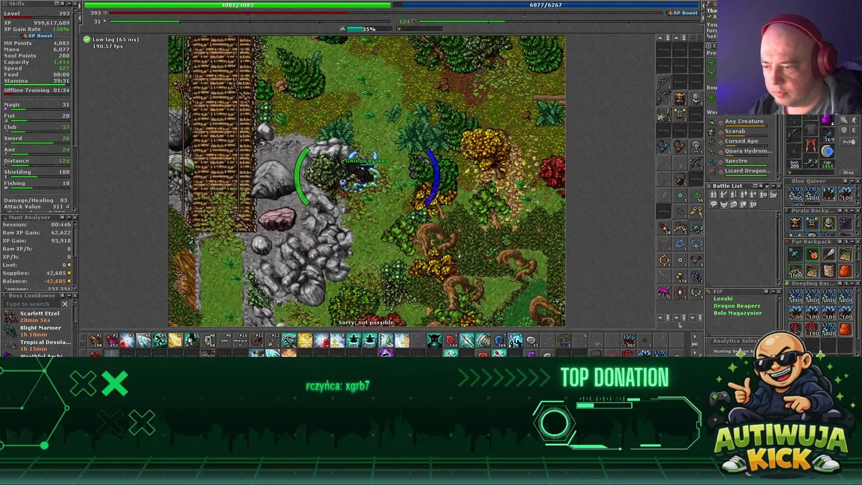Click the left arrow of the action bar
This screenshot has width=862, height=485.
[x=83, y=337]
